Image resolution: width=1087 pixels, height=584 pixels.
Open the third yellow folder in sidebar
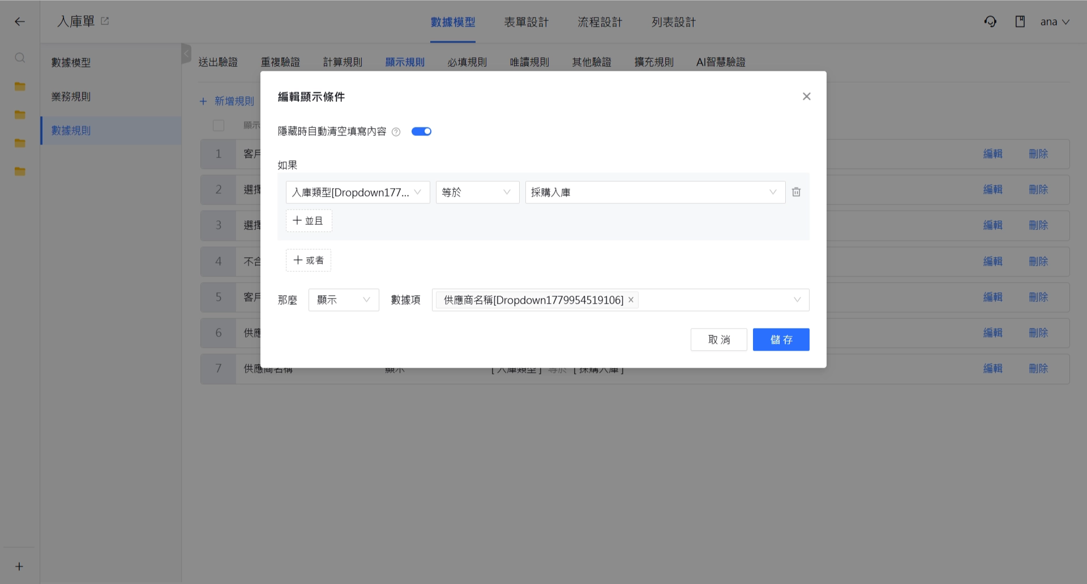(20, 143)
